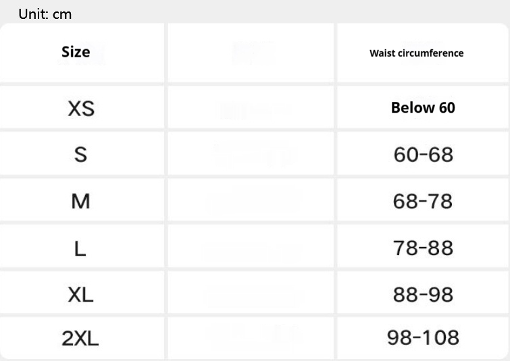Click the 60-68 waist value
This screenshot has height=361, width=510.
coord(423,155)
